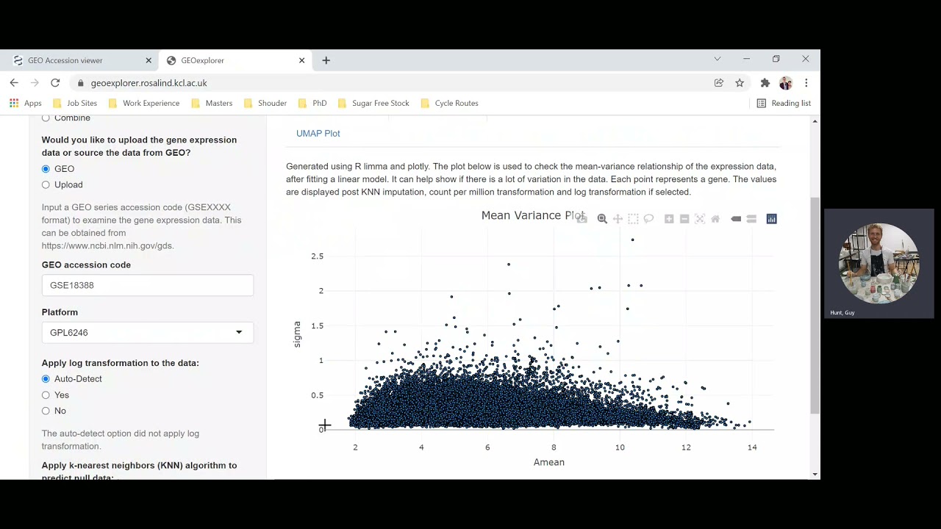Open the UMAP Plot tab
941x529 pixels.
pyautogui.click(x=318, y=133)
